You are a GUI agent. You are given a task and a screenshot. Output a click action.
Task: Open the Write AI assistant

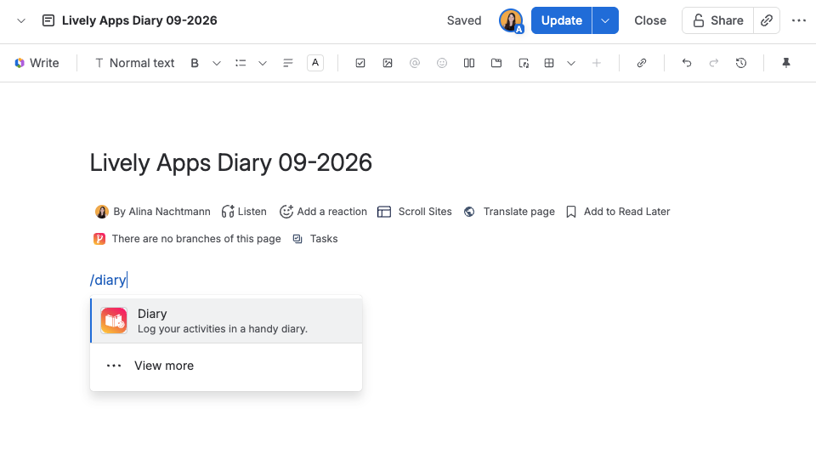pyautogui.click(x=37, y=63)
